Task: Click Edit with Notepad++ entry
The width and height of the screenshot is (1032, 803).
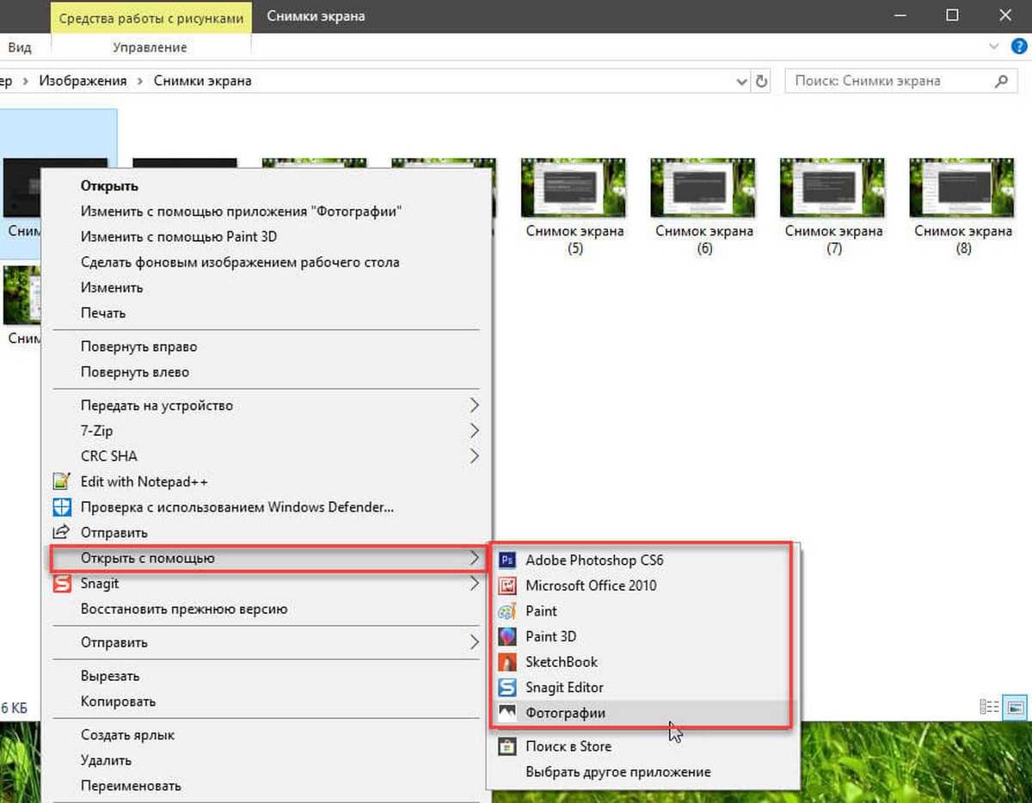Action: (x=144, y=481)
